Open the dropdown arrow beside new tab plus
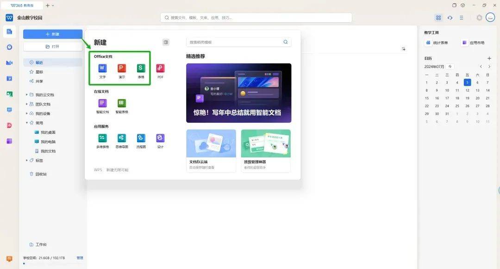Screen dimensions: 500x269 (x=53, y=6)
